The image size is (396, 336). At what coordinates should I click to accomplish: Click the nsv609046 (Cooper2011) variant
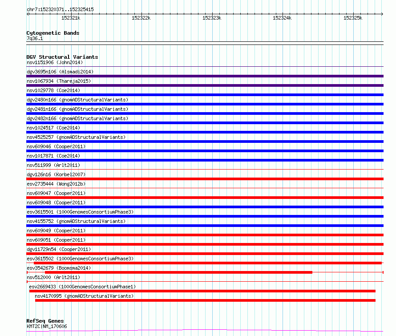(x=56, y=146)
